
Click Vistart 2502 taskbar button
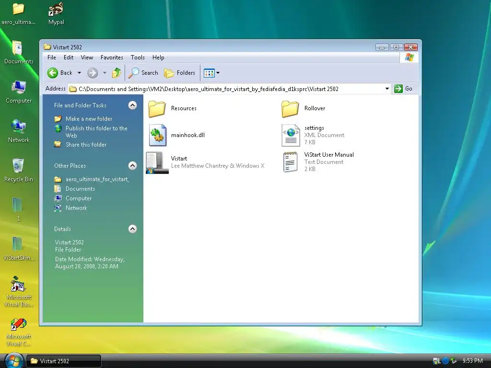[x=64, y=361]
